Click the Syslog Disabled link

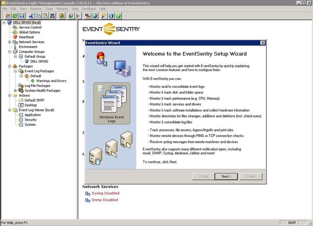[105, 193]
